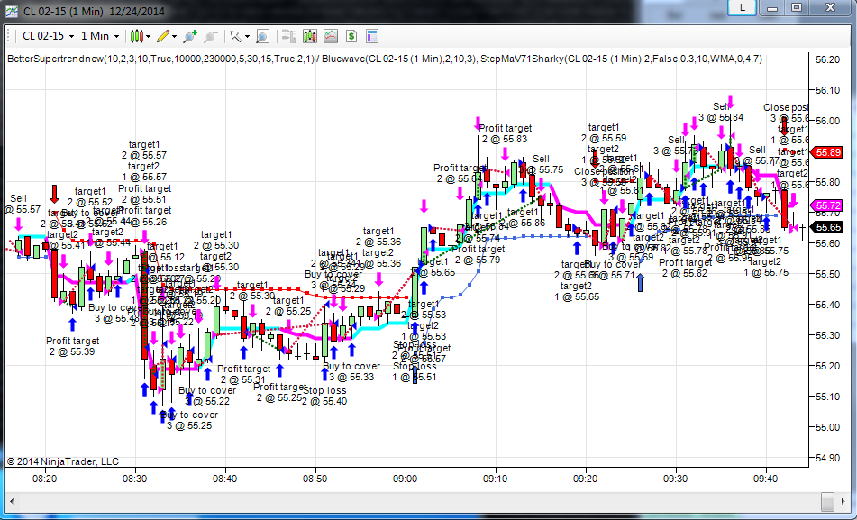Click the zoom frame magnifier icon
This screenshot has width=857, height=520.
tap(262, 36)
